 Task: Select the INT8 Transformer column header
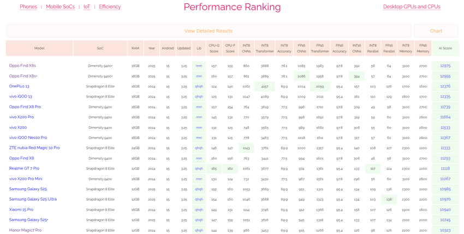(x=265, y=48)
